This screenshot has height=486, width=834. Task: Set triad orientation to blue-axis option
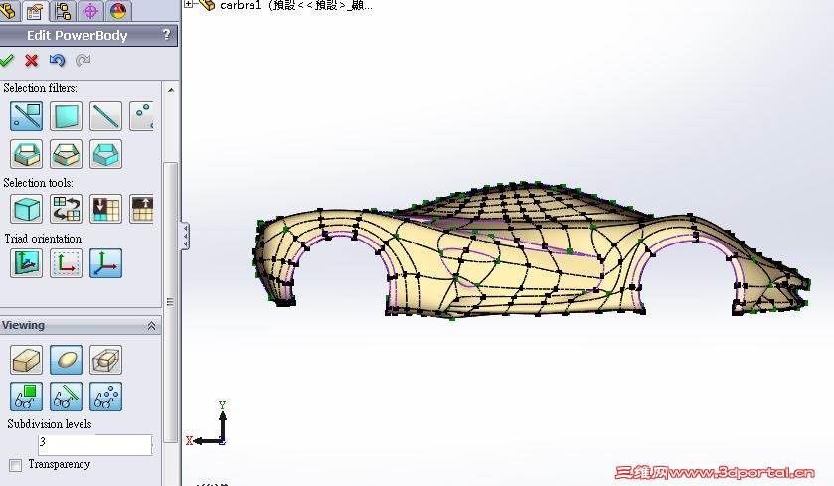tap(105, 263)
